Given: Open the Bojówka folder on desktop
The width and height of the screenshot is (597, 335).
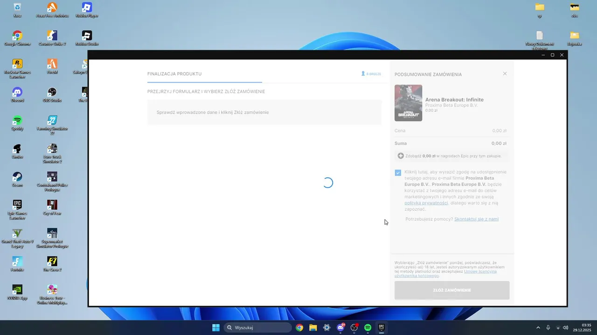Looking at the screenshot, I should (x=575, y=39).
